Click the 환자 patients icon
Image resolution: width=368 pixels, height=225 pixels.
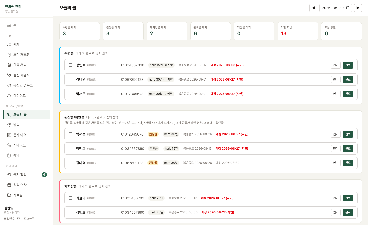click(9, 44)
